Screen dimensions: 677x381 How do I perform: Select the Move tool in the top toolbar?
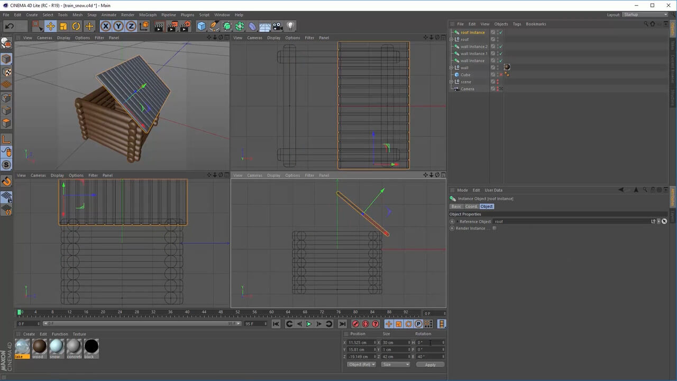(50, 26)
